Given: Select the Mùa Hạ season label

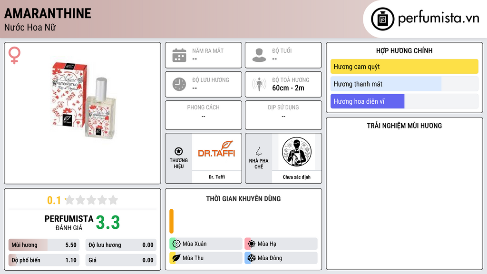Looking at the screenshot, I should point(267,244).
